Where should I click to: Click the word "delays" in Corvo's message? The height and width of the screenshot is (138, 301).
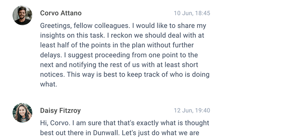(50, 55)
